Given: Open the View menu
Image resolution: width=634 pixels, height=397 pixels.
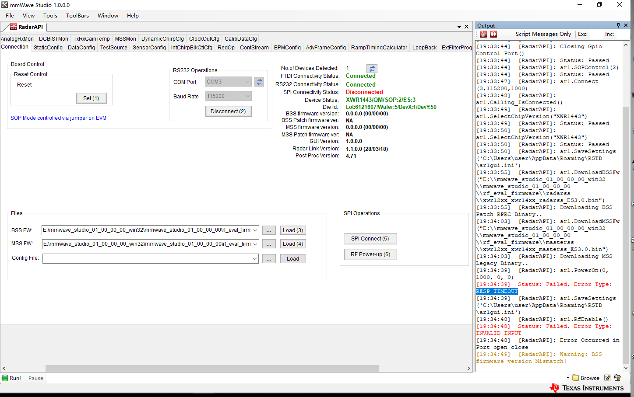Looking at the screenshot, I should tap(28, 15).
